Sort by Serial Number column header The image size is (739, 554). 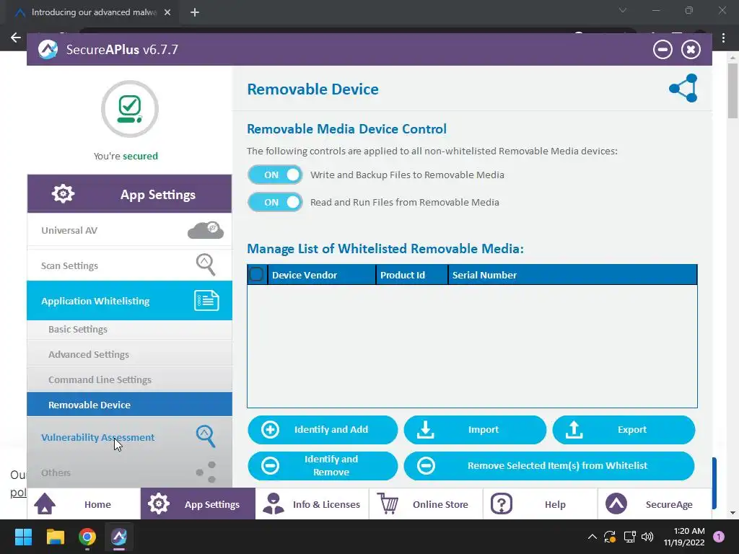pos(572,275)
